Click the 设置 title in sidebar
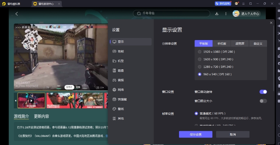Viewport: 280px width, 145px height. pos(116,30)
